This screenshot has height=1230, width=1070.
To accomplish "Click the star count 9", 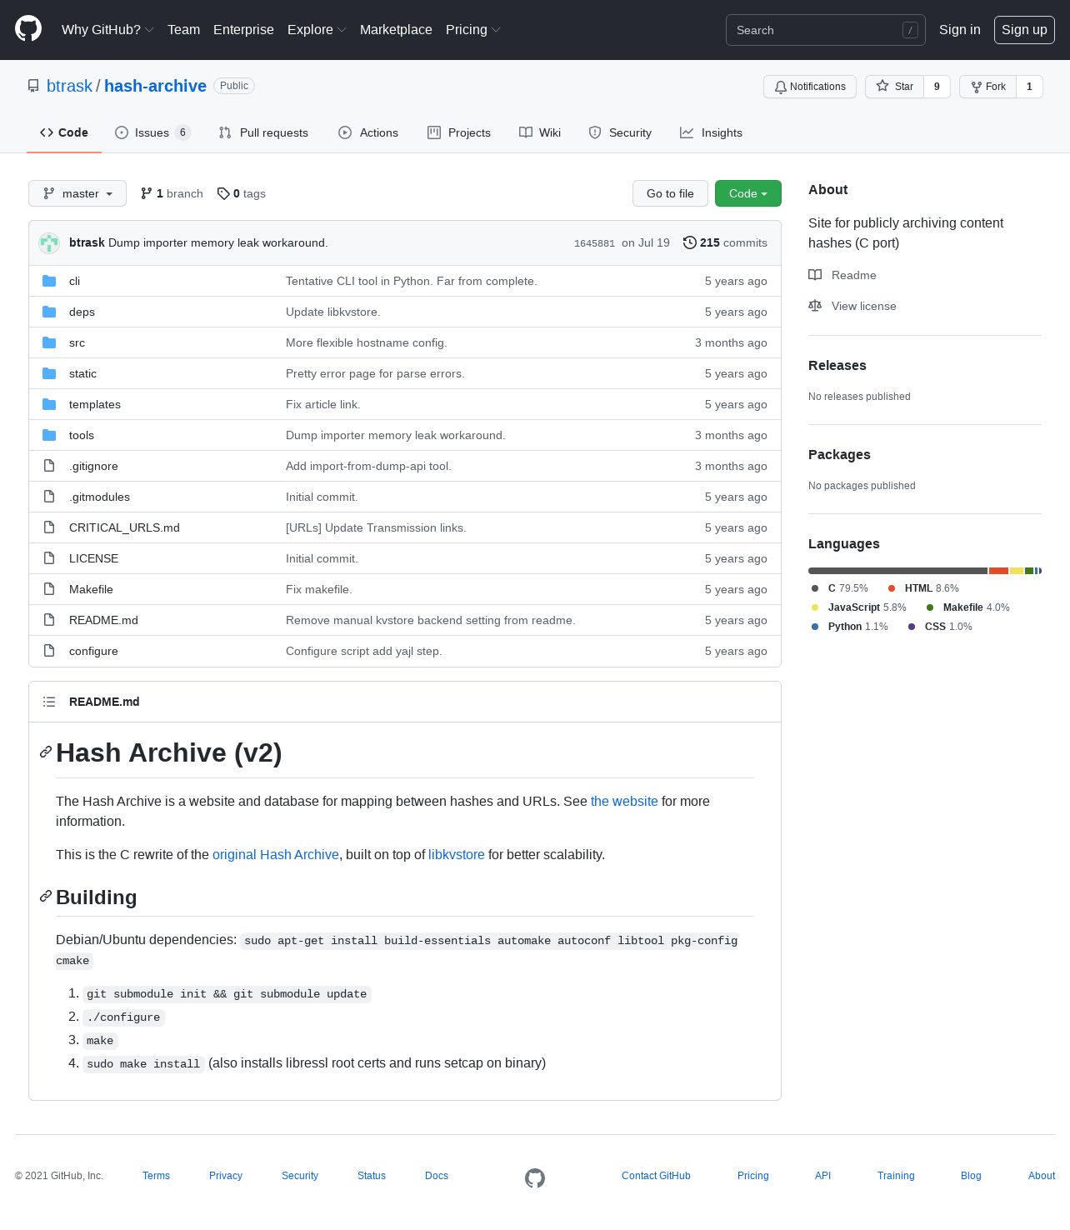I will (x=937, y=87).
